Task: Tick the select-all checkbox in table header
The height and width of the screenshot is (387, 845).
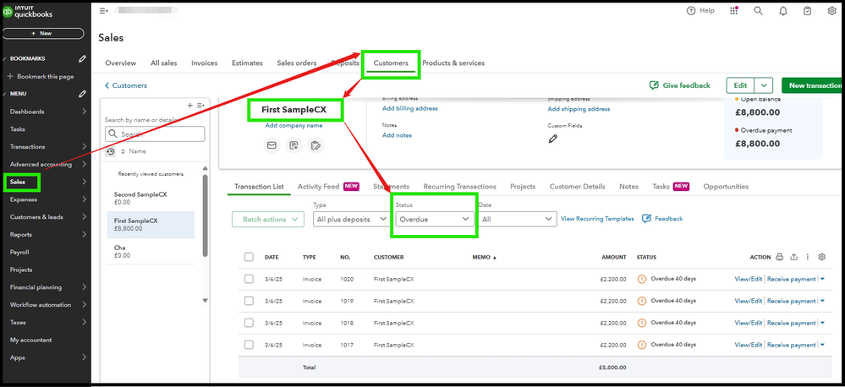Action: 249,257
